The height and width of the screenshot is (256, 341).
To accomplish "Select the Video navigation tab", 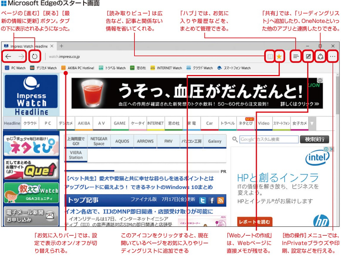I will click(264, 123).
